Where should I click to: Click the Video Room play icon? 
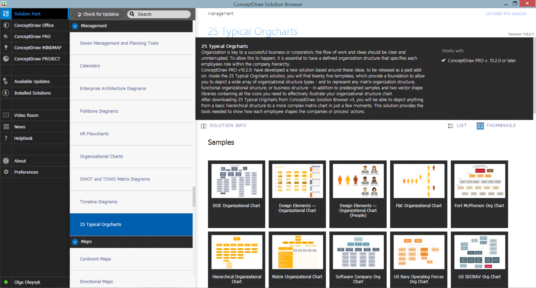6,115
